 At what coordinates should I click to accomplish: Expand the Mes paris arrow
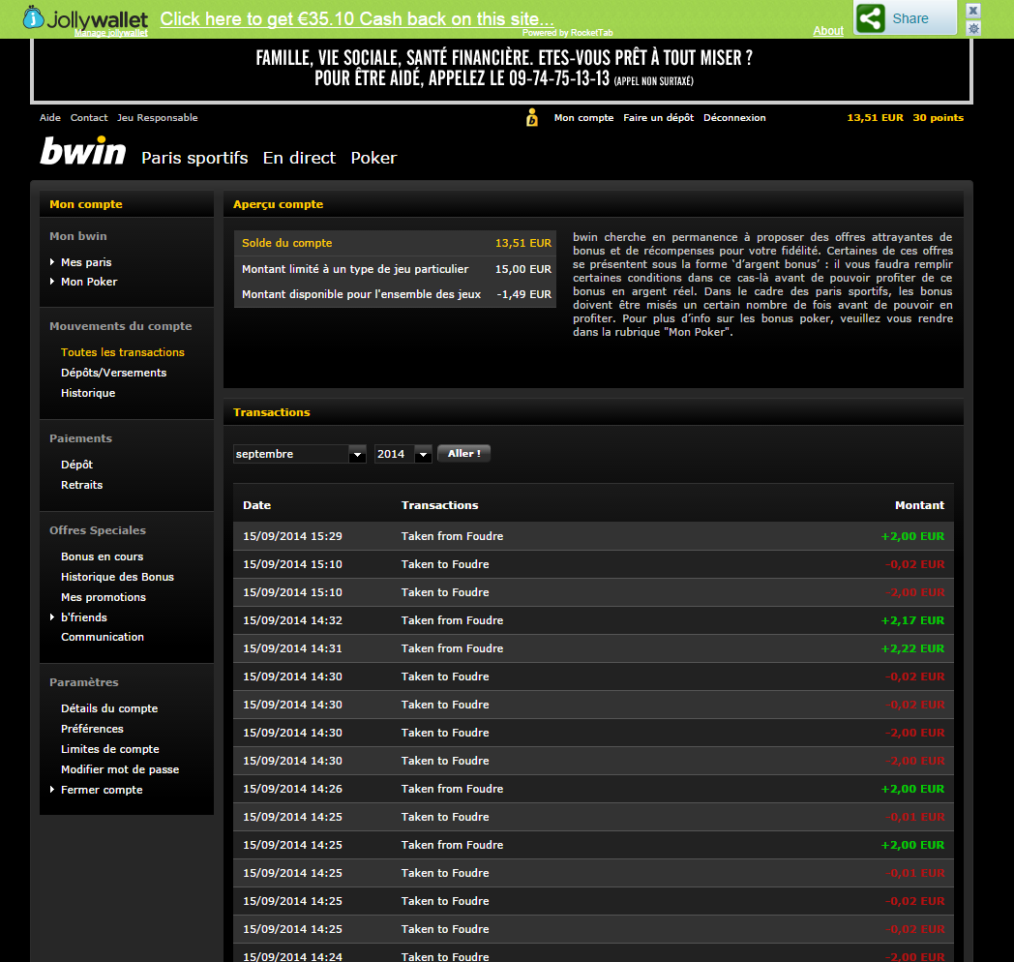click(x=52, y=262)
